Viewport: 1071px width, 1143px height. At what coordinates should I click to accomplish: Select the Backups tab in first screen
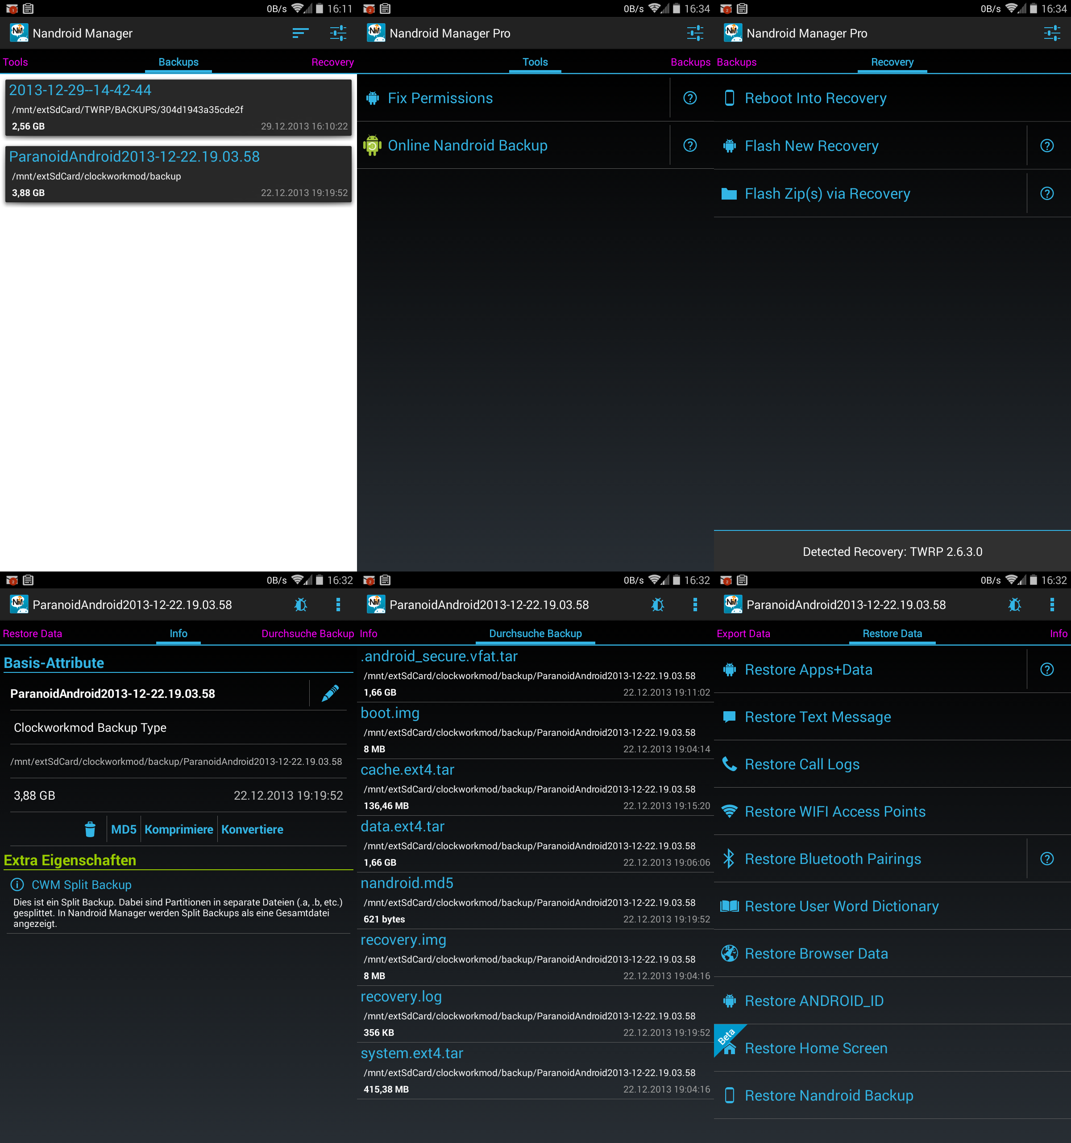coord(178,62)
